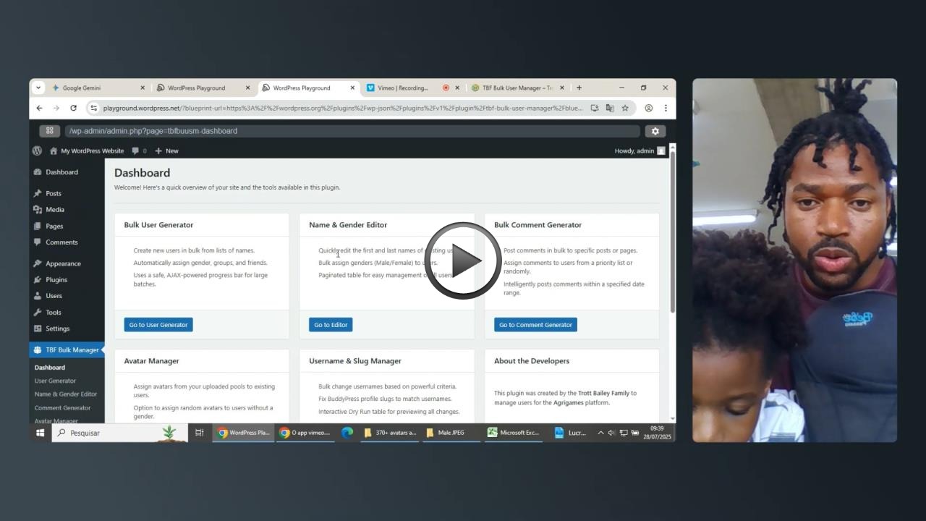The width and height of the screenshot is (926, 521).
Task: Bookmark this page with the star icon
Action: pos(625,108)
